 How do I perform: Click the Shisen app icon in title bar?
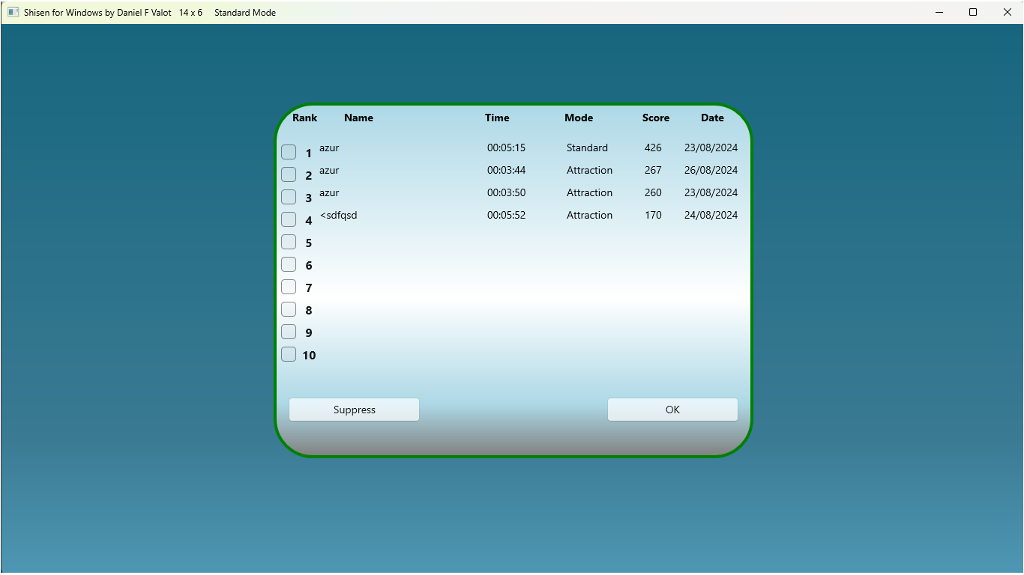(x=13, y=12)
